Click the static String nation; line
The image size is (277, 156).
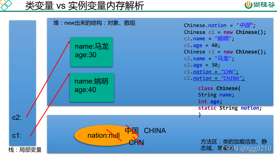[x=230, y=108]
